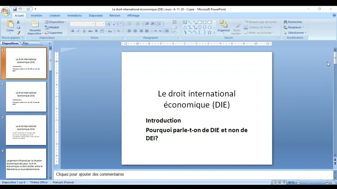
Task: Click the Copy icon in the Presse-papiers group
Action: pos(18,27)
